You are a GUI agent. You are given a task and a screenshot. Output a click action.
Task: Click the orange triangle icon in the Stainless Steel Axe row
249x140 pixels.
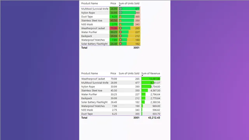tap(120, 20)
